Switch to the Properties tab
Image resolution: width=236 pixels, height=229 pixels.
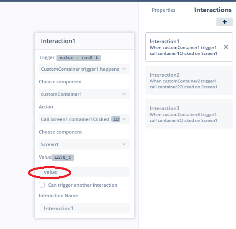(x=164, y=10)
